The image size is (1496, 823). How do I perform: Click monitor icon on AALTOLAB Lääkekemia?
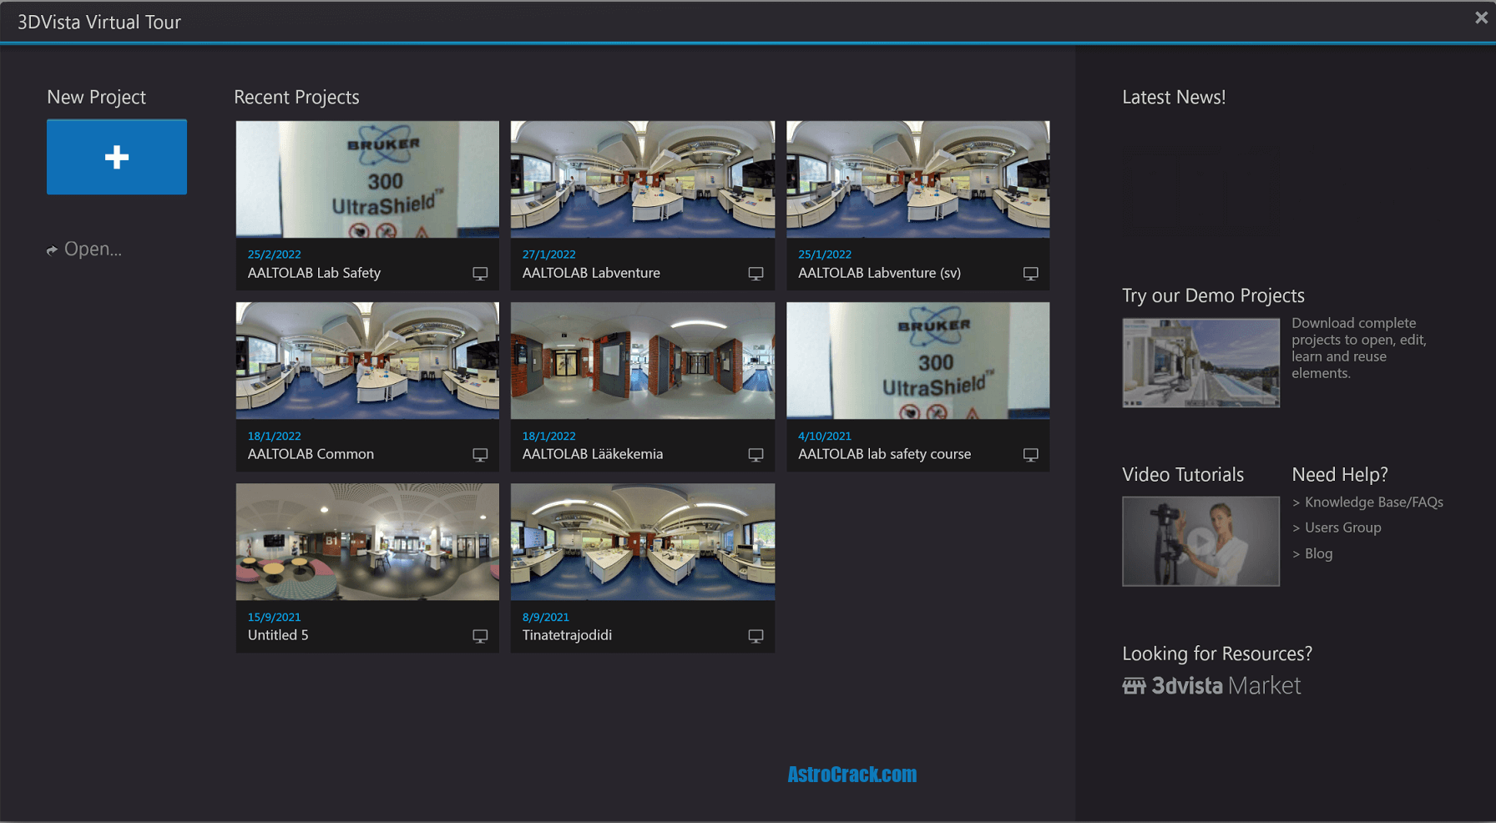756,455
